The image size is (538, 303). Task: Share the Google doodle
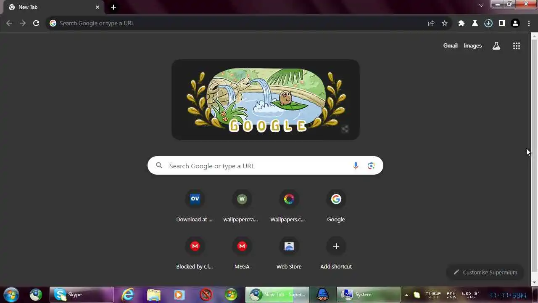pyautogui.click(x=345, y=129)
